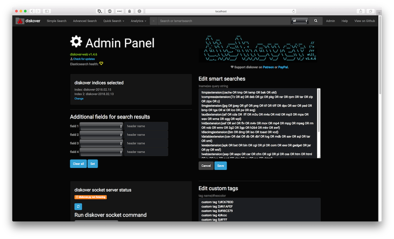
Task: Click the Admin Panel gear icon
Action: pos(76,41)
